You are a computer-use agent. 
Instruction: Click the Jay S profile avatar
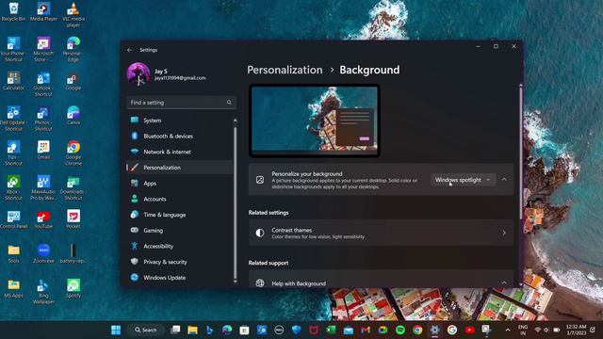[x=139, y=73]
